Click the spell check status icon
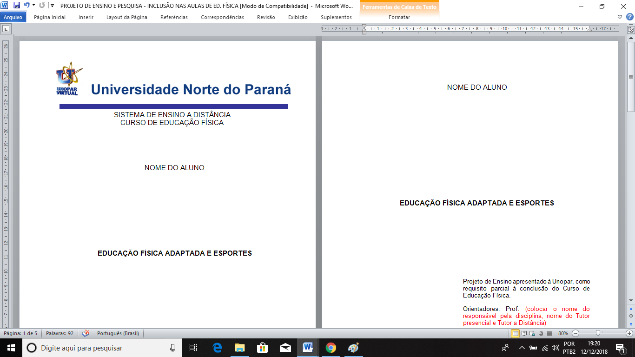 [x=86, y=333]
